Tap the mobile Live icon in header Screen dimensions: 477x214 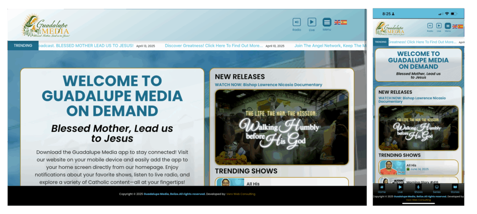439,26
